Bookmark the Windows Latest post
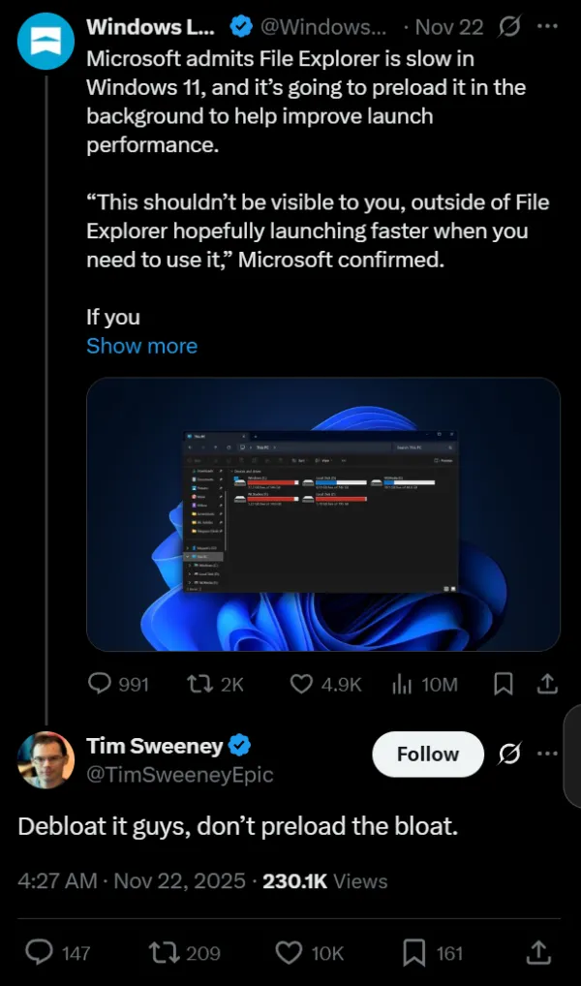 click(503, 684)
